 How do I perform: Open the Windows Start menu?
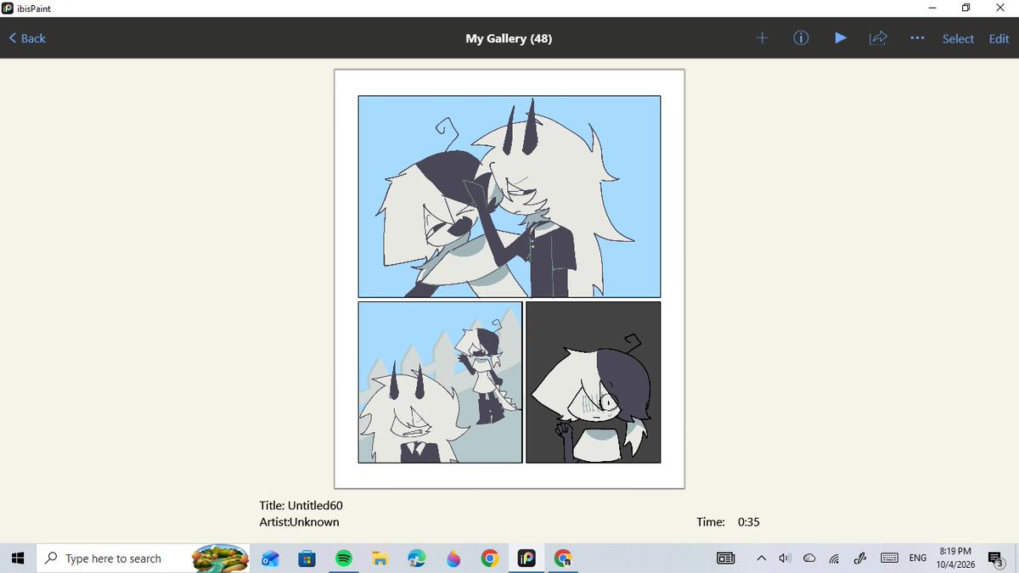click(x=19, y=559)
